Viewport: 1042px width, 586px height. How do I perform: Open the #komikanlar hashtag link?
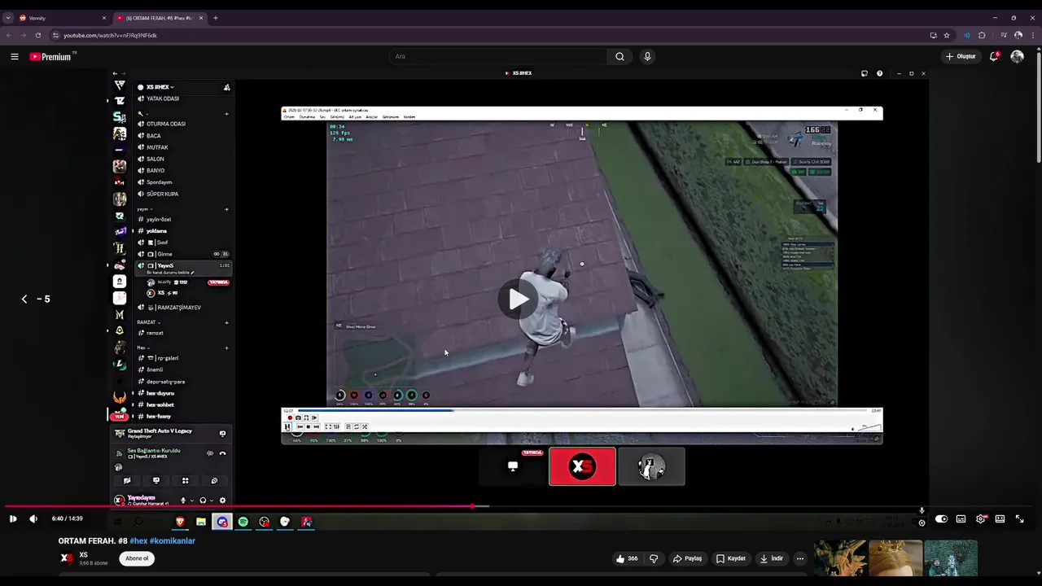pos(172,540)
